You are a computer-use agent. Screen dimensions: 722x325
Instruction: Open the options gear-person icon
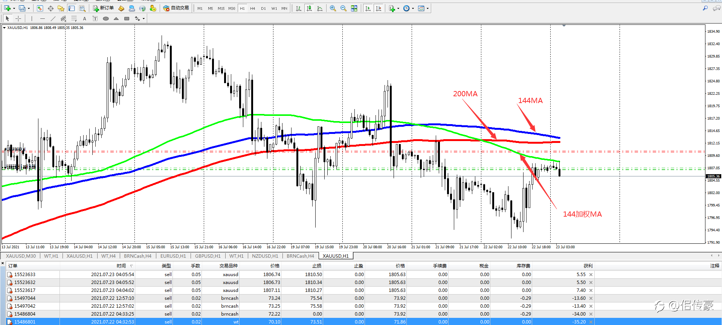pos(153,8)
